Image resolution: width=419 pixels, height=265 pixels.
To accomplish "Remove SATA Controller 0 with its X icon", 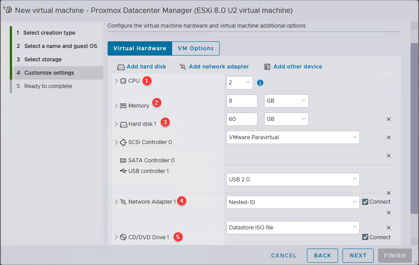I will click(x=388, y=156).
